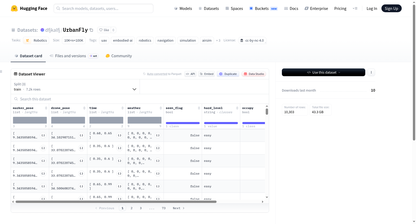416x224 pixels.
Task: Expand second row time cell JSON
Action: coord(120,148)
